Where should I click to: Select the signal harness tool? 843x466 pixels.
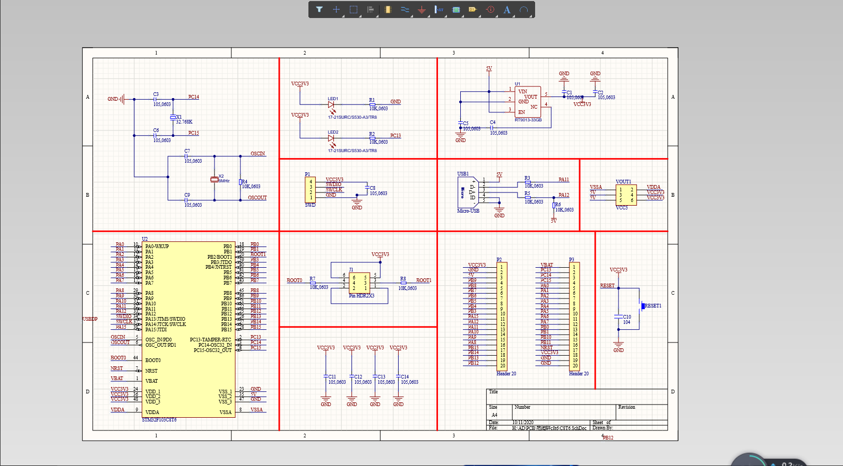[439, 10]
